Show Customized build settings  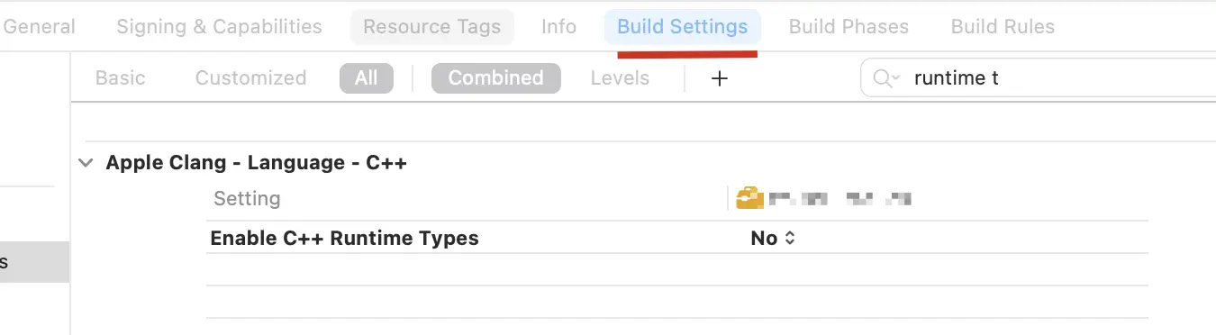point(250,78)
